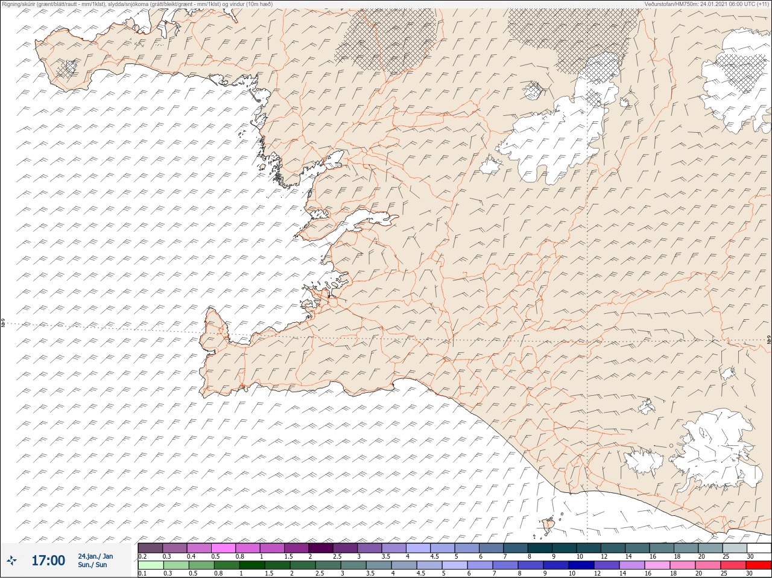Click the small island off the south coast
Screen dimensions: 772x578
pos(548,526)
